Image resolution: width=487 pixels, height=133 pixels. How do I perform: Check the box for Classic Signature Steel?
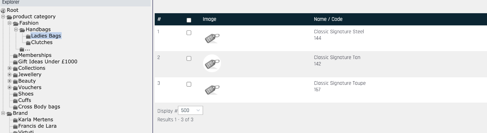click(189, 33)
